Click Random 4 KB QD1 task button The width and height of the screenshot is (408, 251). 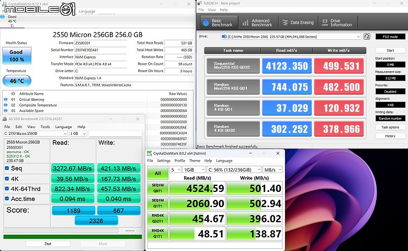pos(233,108)
